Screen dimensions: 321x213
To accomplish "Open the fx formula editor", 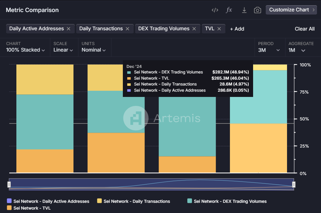I will click(229, 10).
